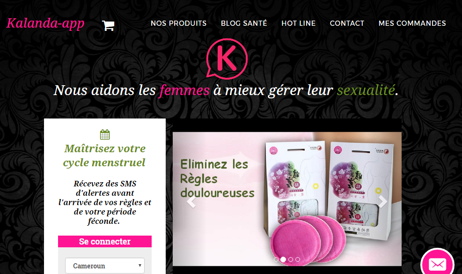Screen dimensions: 462x274
Task: Open the shopping cart icon
Action: pos(108,26)
